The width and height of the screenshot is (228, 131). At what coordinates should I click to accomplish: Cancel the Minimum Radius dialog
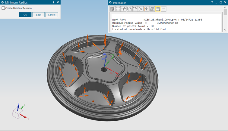(x=52, y=15)
